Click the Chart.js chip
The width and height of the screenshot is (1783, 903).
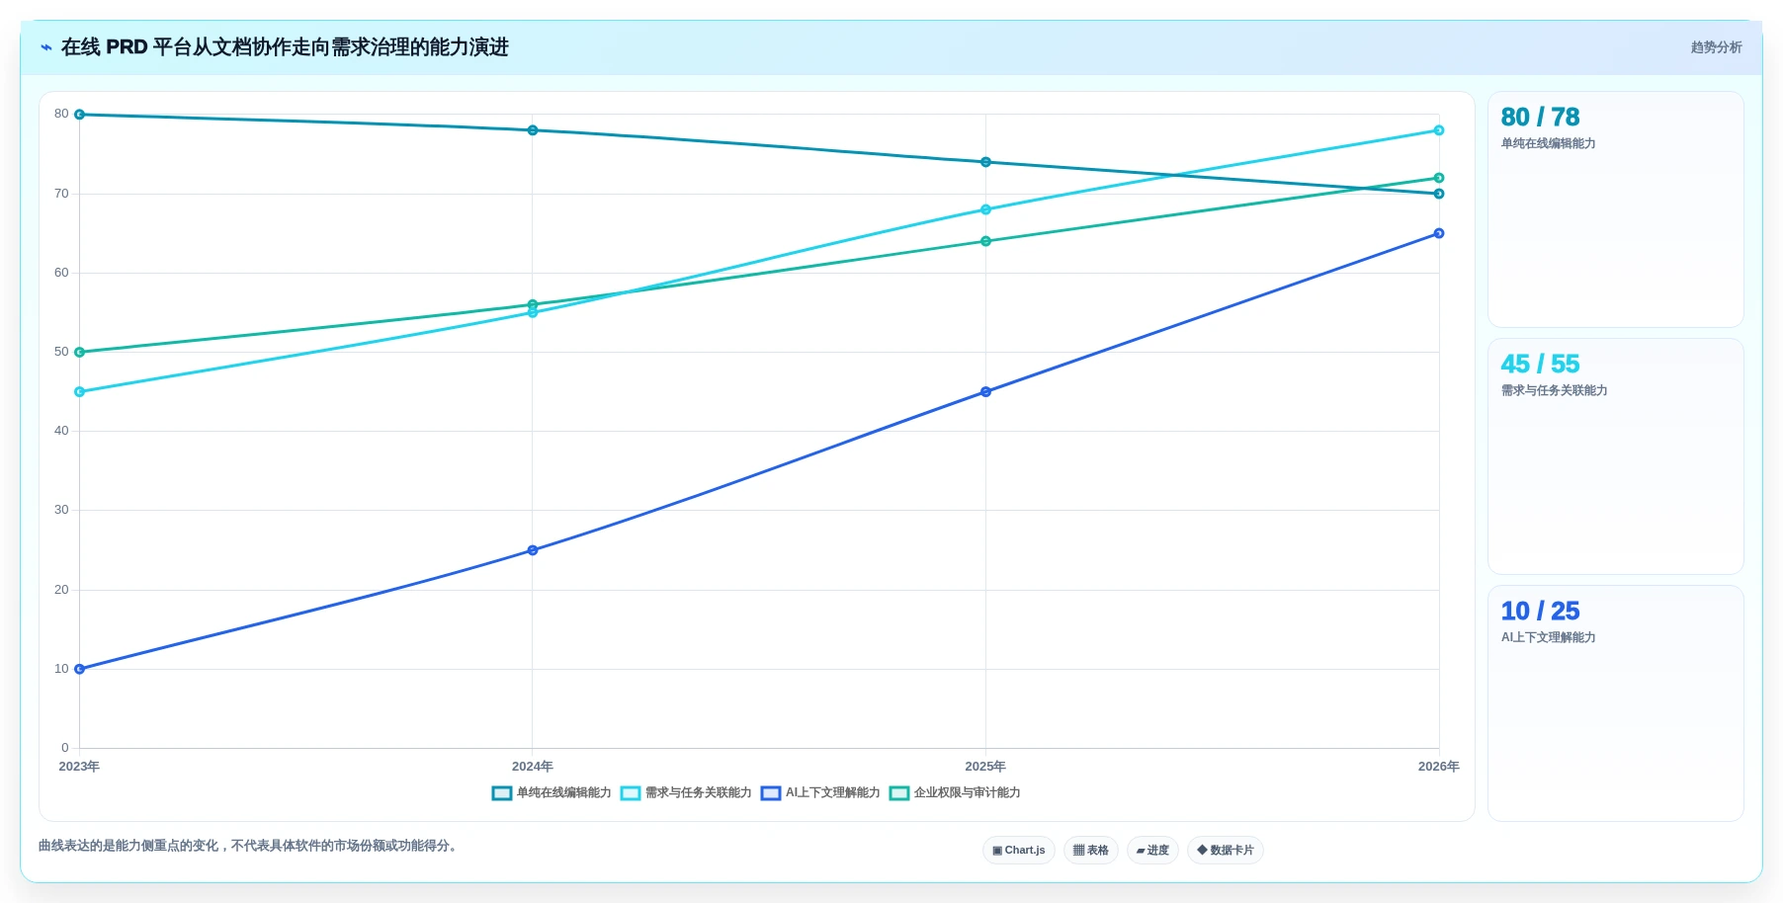tap(1019, 851)
